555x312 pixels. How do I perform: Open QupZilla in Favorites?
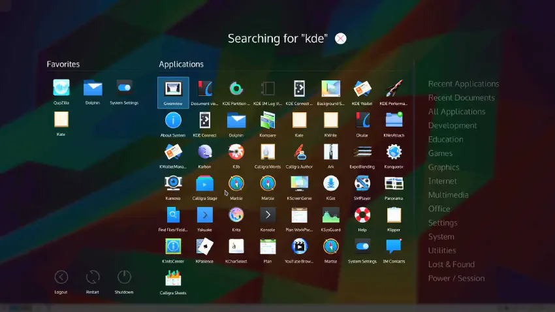61,92
